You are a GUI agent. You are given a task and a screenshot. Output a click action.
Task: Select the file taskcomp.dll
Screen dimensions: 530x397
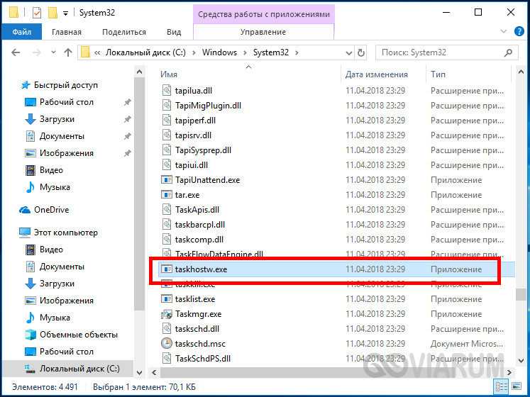tap(199, 239)
